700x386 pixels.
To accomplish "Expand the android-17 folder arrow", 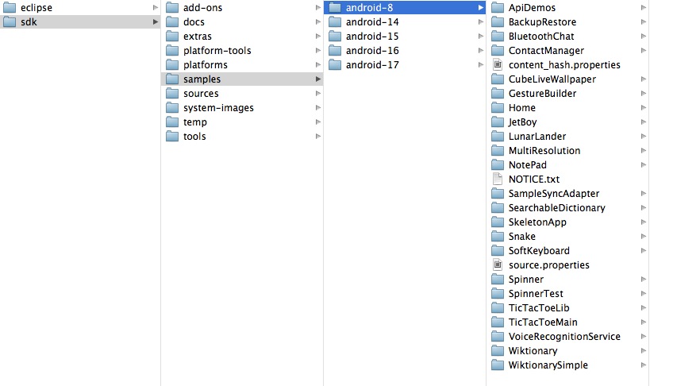I will point(481,65).
